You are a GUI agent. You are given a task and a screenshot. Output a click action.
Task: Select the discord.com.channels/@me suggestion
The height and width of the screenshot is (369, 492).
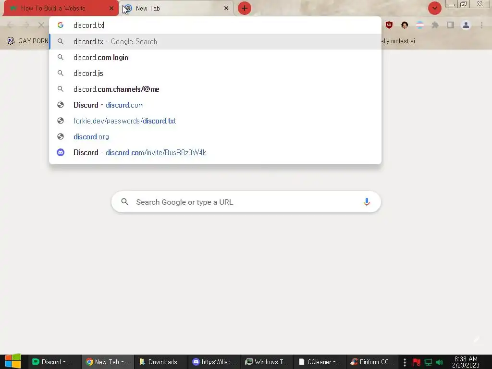click(x=215, y=89)
